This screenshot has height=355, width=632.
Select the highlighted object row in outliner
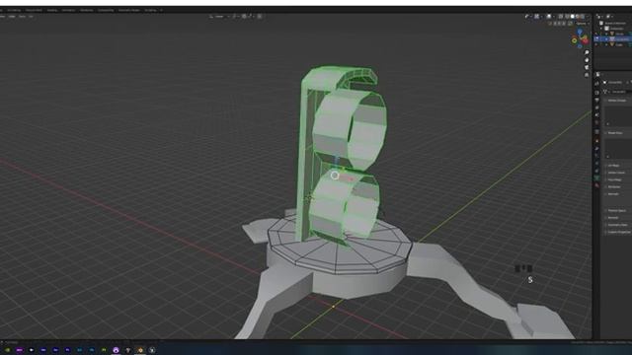(613, 39)
